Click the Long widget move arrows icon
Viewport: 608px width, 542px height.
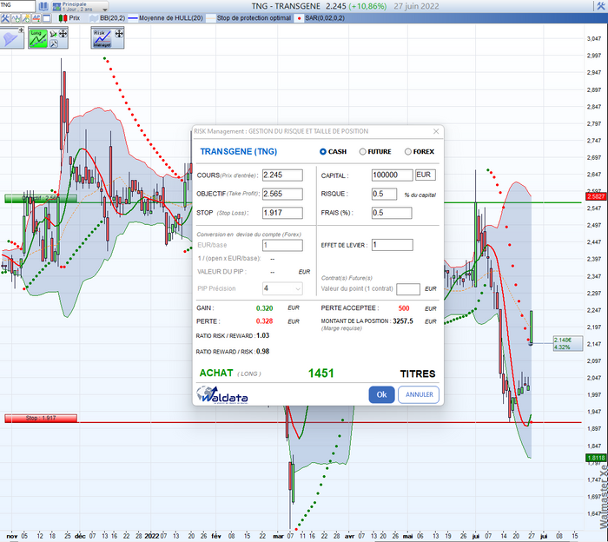point(63,34)
